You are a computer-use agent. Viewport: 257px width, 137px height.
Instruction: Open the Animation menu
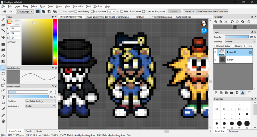[78, 6]
